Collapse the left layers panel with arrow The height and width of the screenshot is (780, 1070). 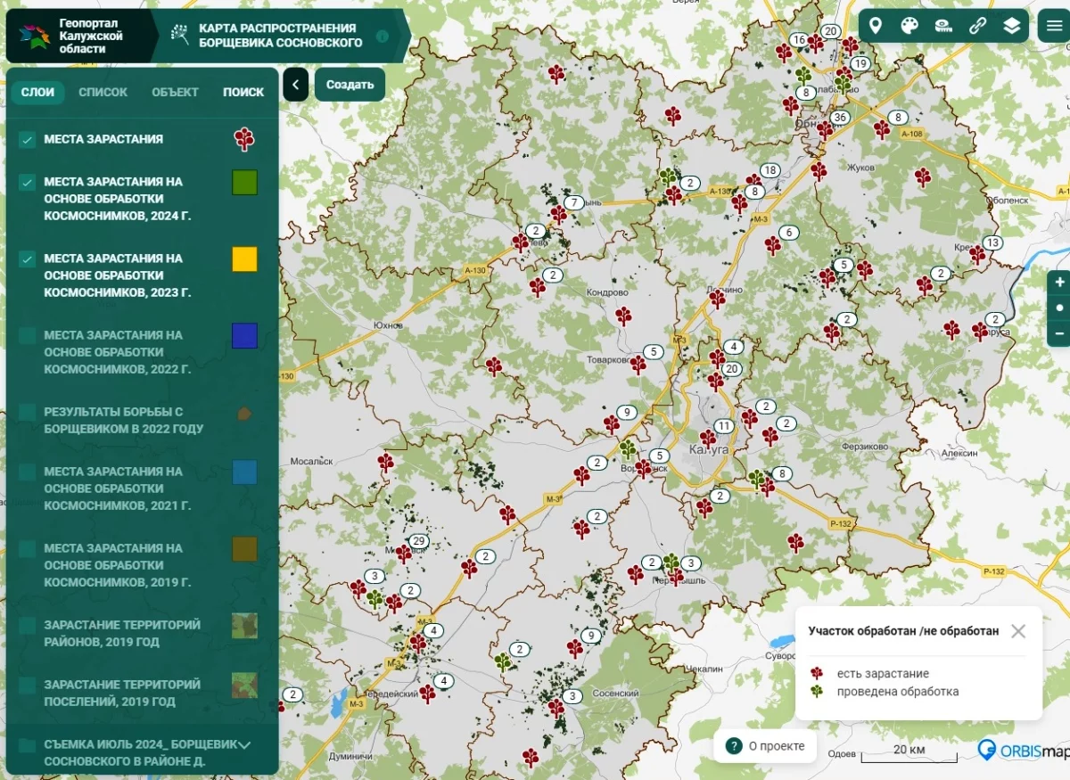point(295,85)
